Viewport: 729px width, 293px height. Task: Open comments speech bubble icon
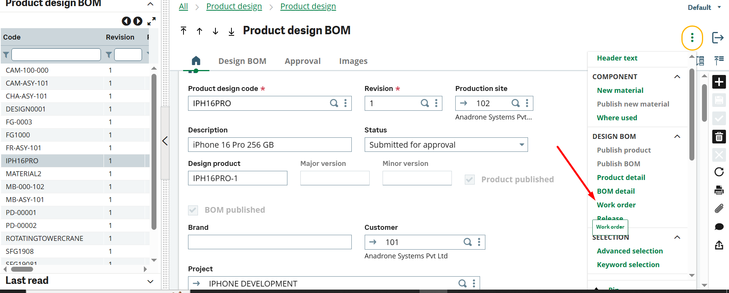[x=719, y=227]
